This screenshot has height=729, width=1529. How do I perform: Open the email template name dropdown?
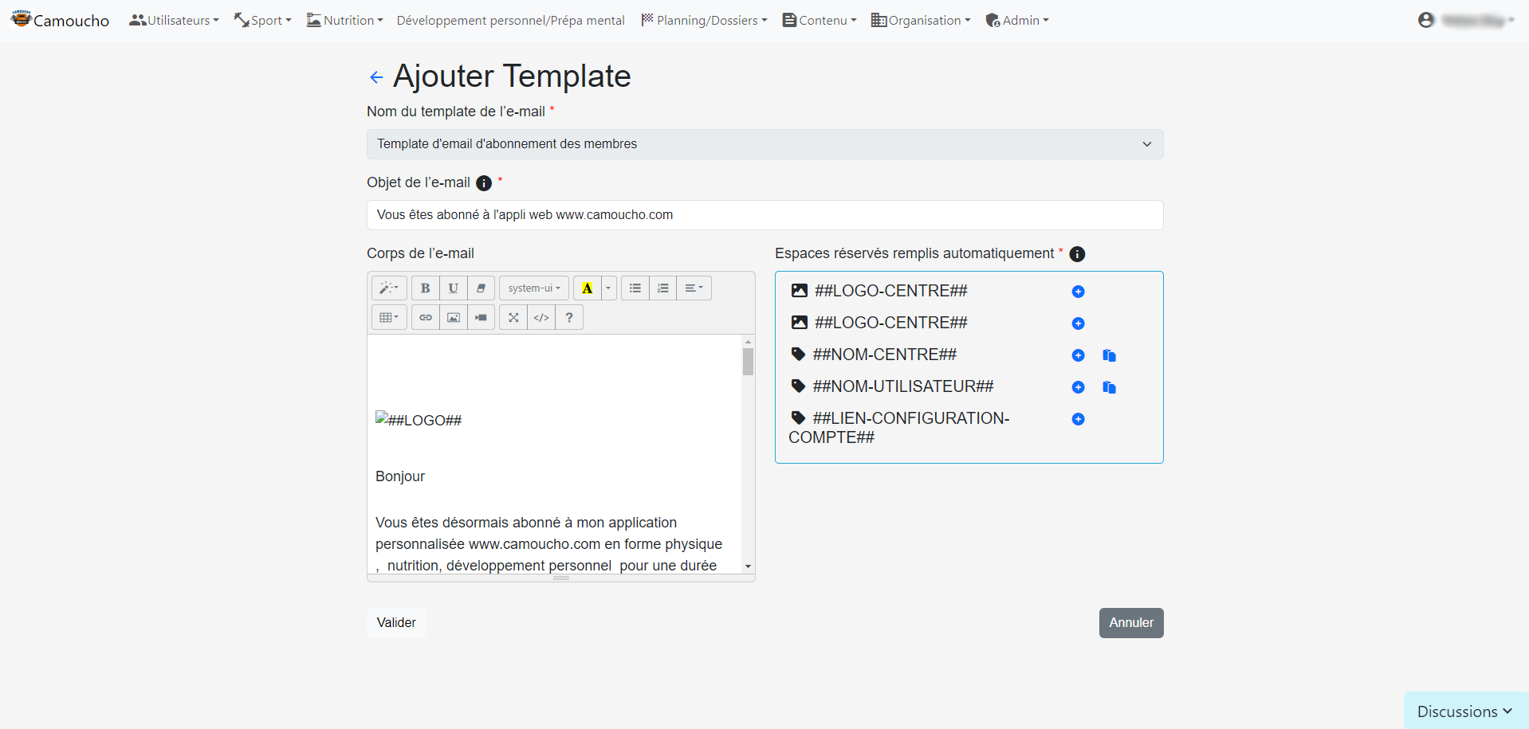(764, 144)
